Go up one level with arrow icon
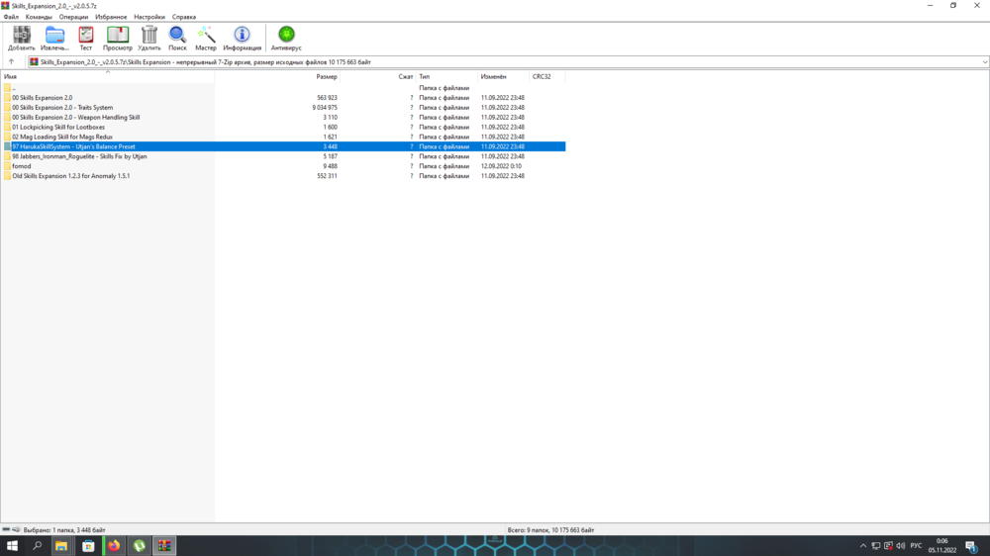This screenshot has width=990, height=556. (11, 62)
